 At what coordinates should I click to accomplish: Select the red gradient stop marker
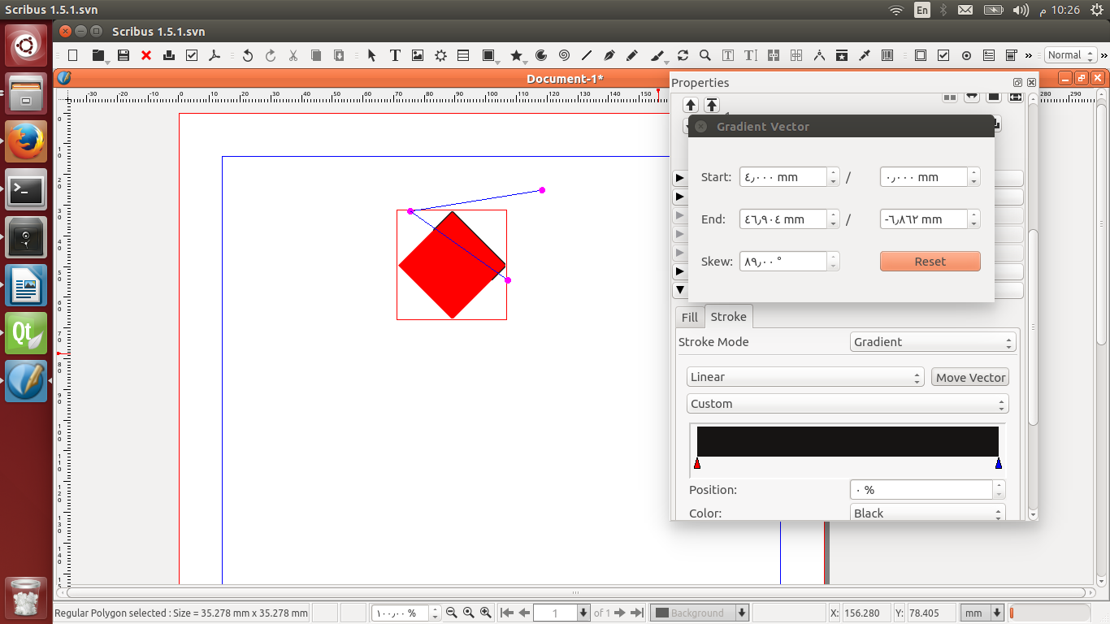(697, 464)
